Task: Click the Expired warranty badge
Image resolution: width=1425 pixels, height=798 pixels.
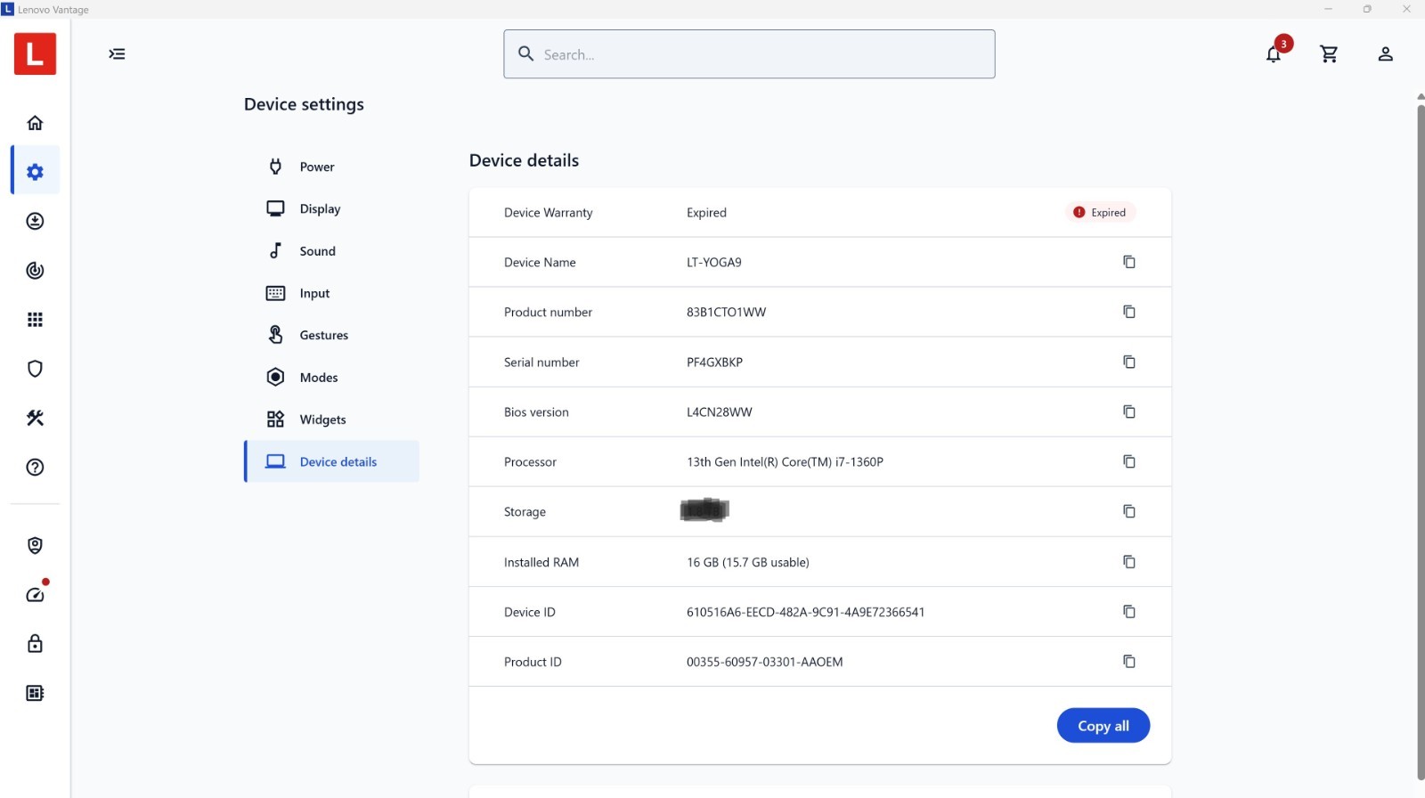Action: point(1100,213)
